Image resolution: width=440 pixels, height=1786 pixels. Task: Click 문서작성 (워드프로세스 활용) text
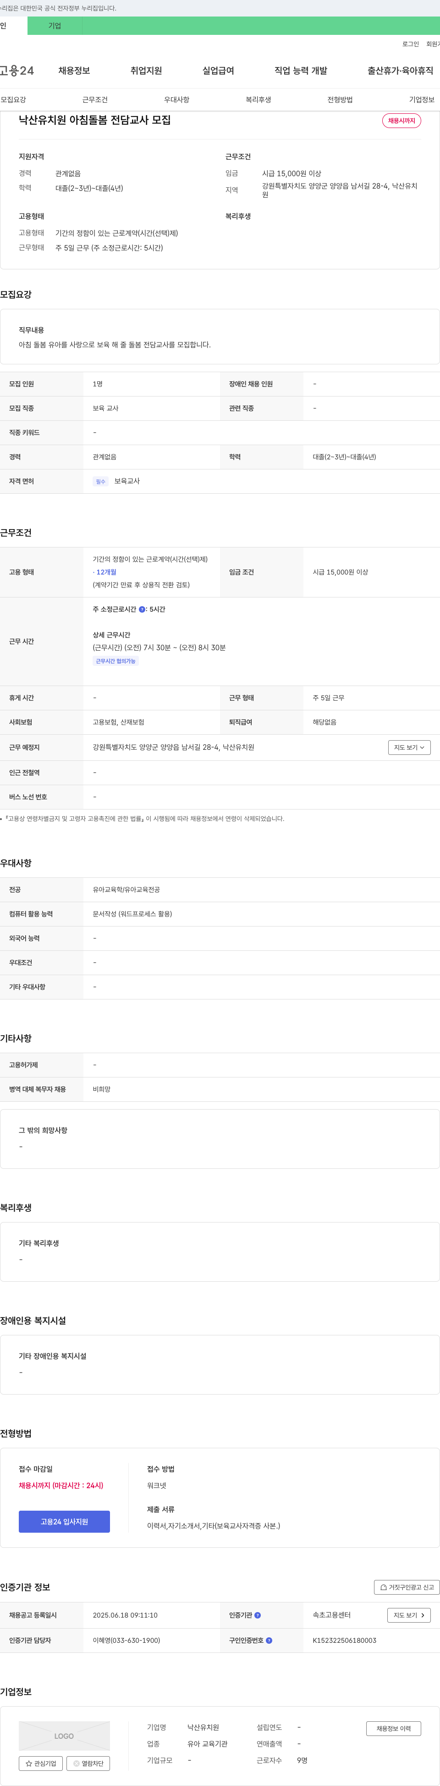tap(132, 914)
